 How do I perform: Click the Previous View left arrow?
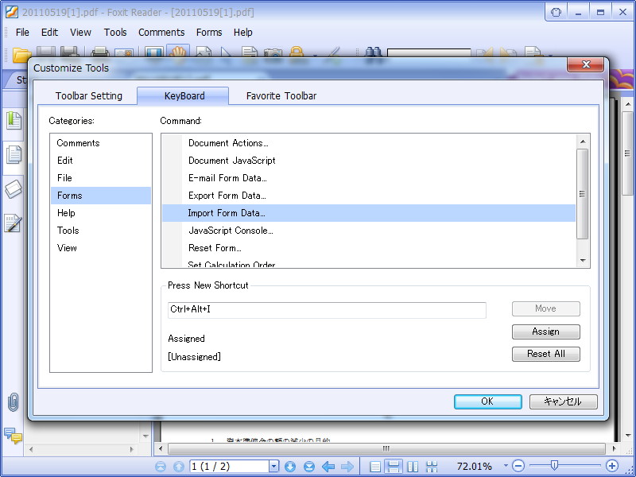tap(328, 467)
